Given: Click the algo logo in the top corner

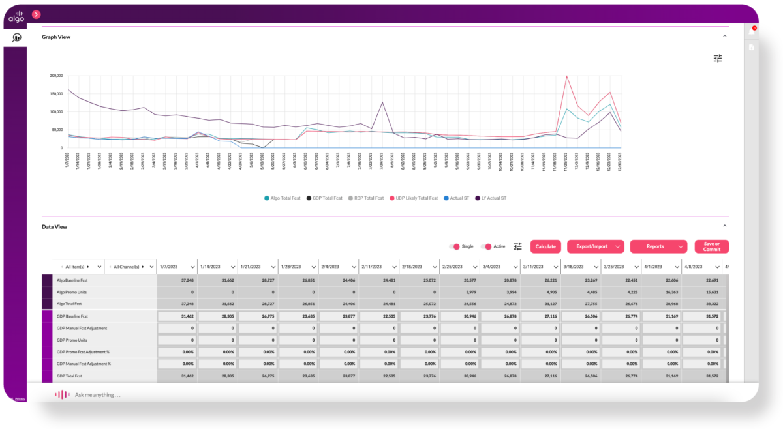Looking at the screenshot, I should [x=16, y=14].
